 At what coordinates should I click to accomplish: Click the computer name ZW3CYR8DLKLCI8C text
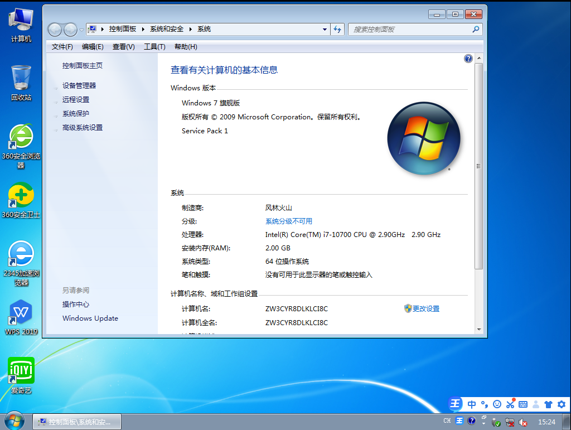tap(297, 309)
